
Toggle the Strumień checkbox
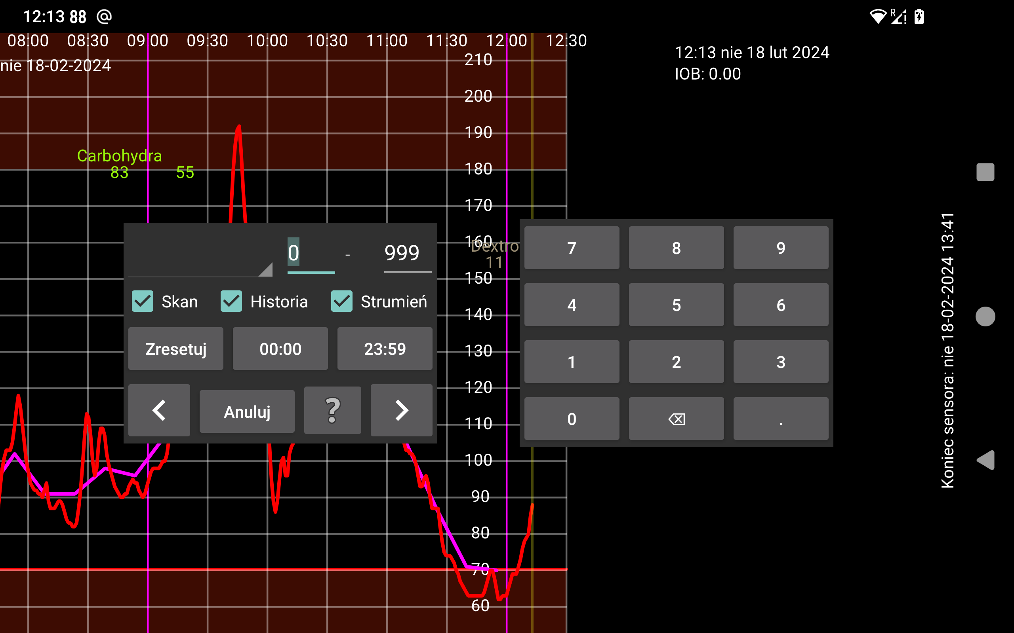[x=342, y=301]
